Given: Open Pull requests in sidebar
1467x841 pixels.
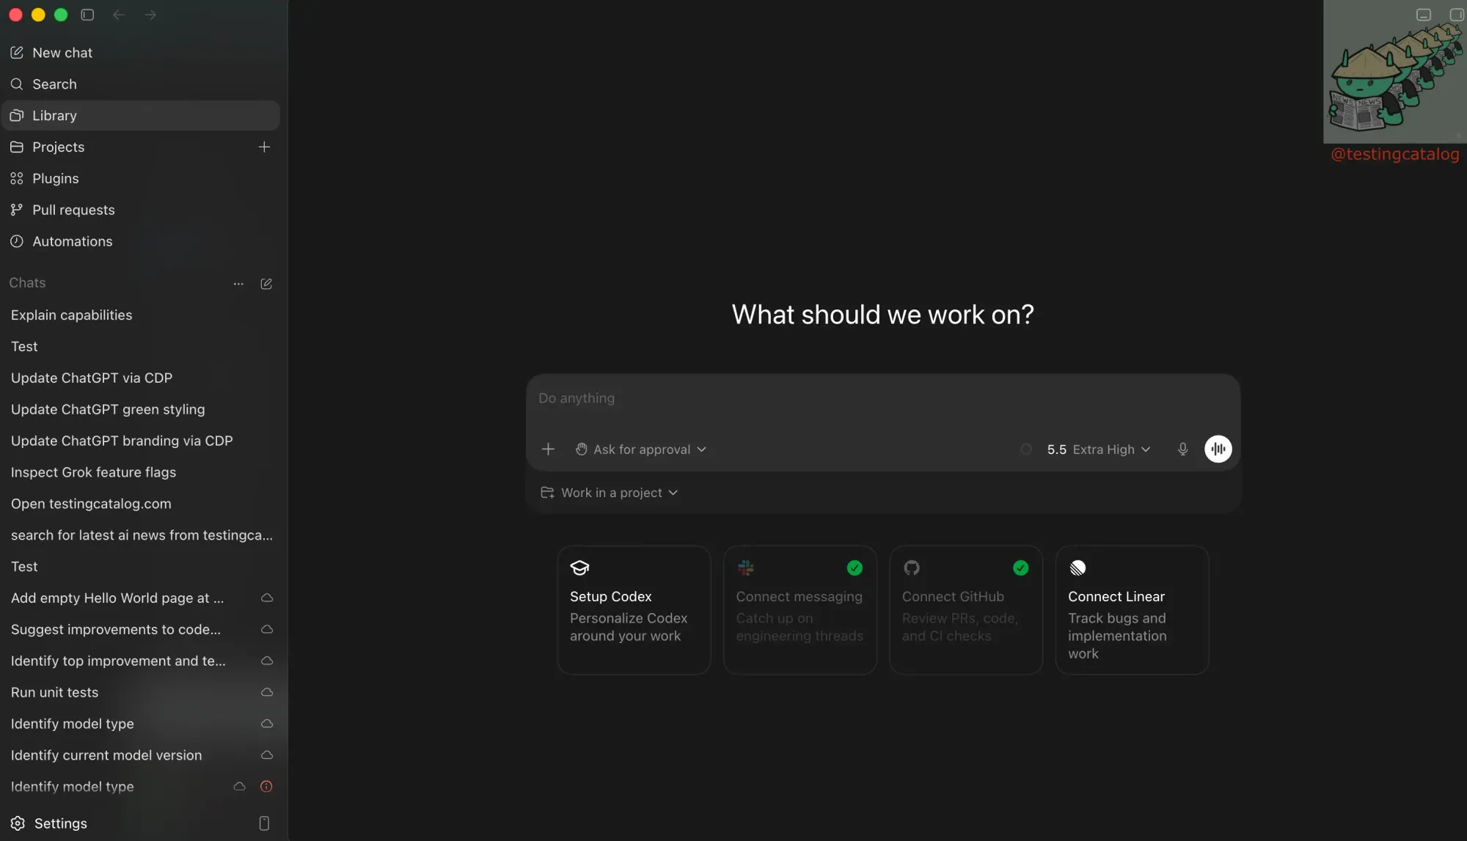Looking at the screenshot, I should tap(140, 210).
